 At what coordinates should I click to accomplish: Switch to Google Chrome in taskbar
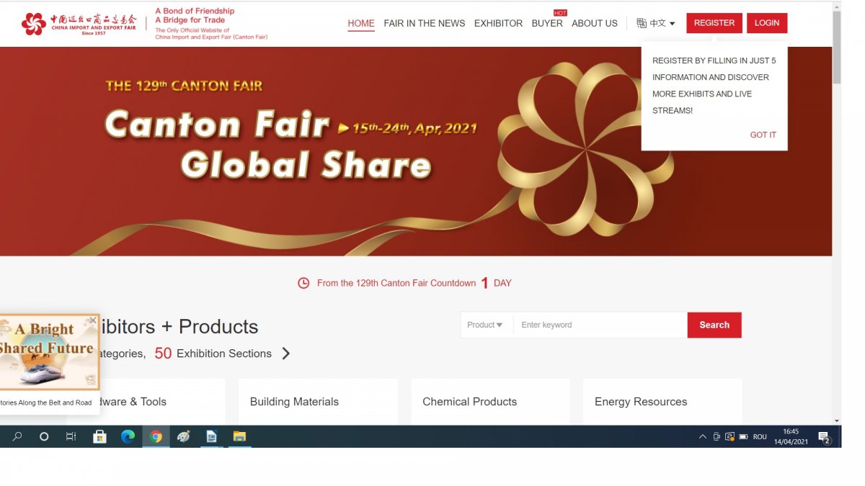(x=156, y=436)
